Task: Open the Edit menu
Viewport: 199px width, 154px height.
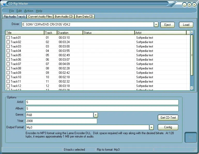Action: 19,11
